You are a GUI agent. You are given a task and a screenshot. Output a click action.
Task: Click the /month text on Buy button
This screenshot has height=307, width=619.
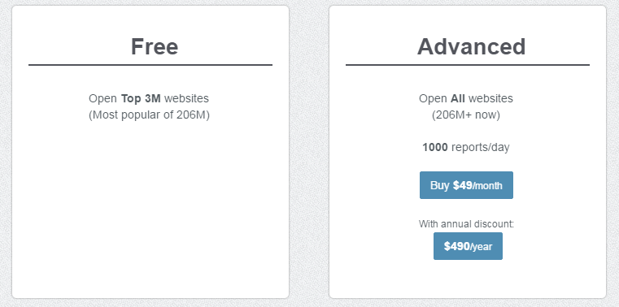point(487,186)
